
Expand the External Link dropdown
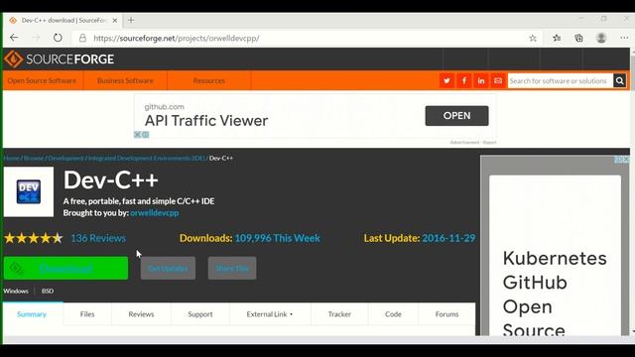tap(270, 314)
